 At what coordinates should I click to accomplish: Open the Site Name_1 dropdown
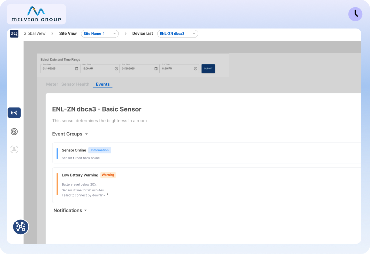[x=100, y=34]
